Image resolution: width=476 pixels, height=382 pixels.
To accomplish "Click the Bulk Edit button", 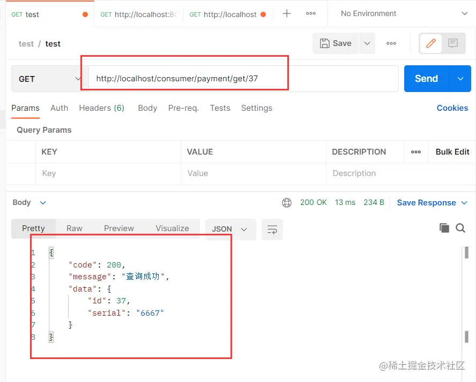I will 452,152.
